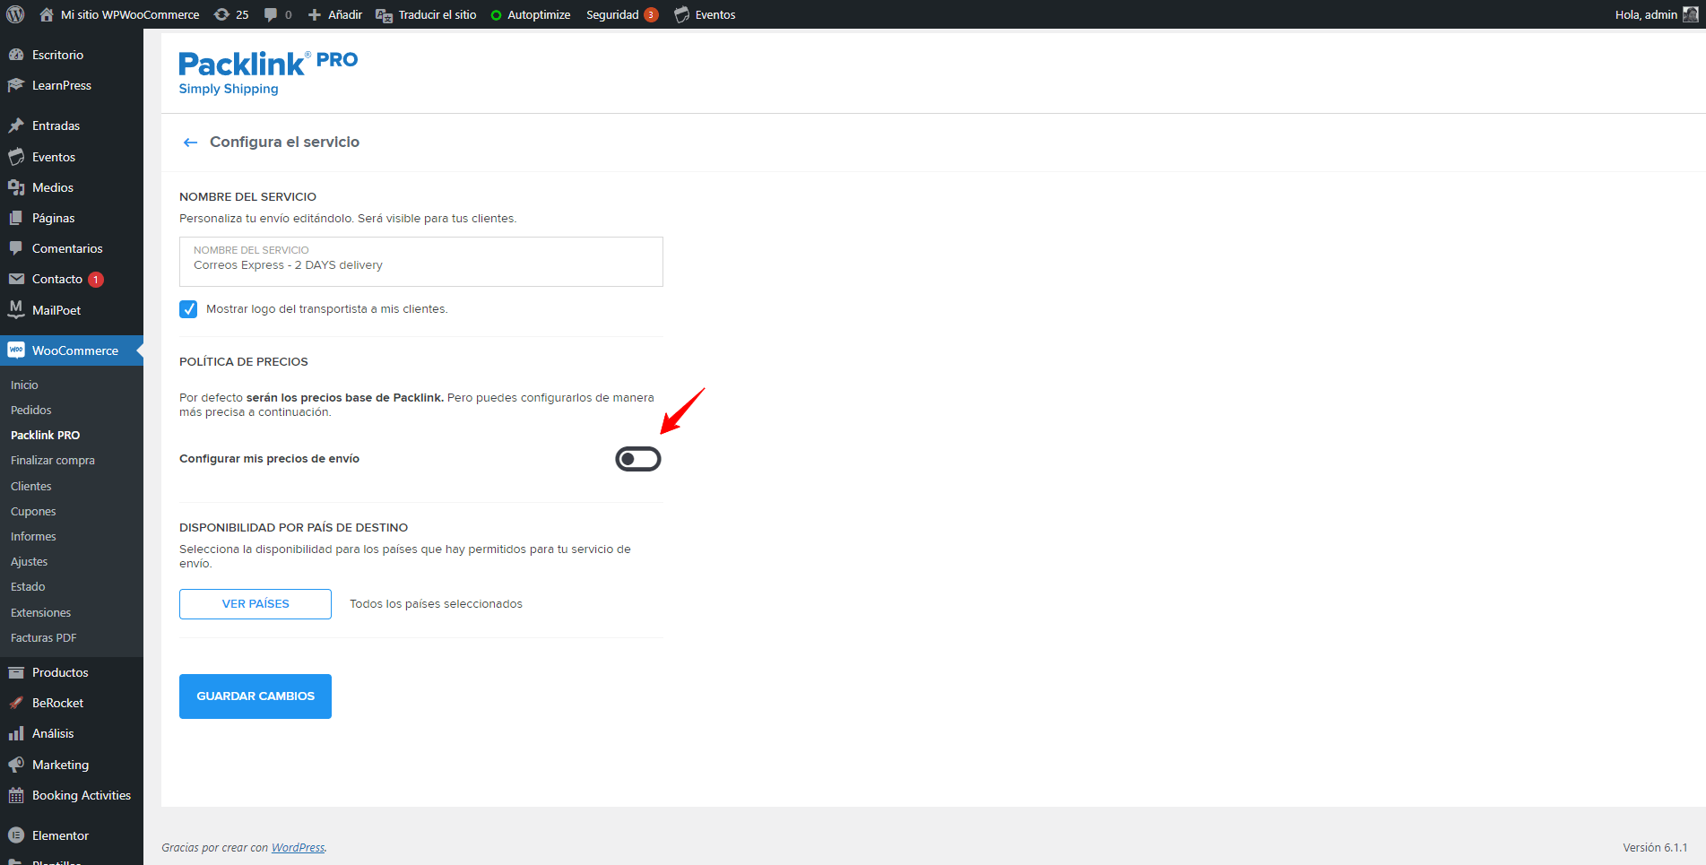Click the Todos los países seleccionados text
Screen dimensions: 1706x865
pos(436,604)
